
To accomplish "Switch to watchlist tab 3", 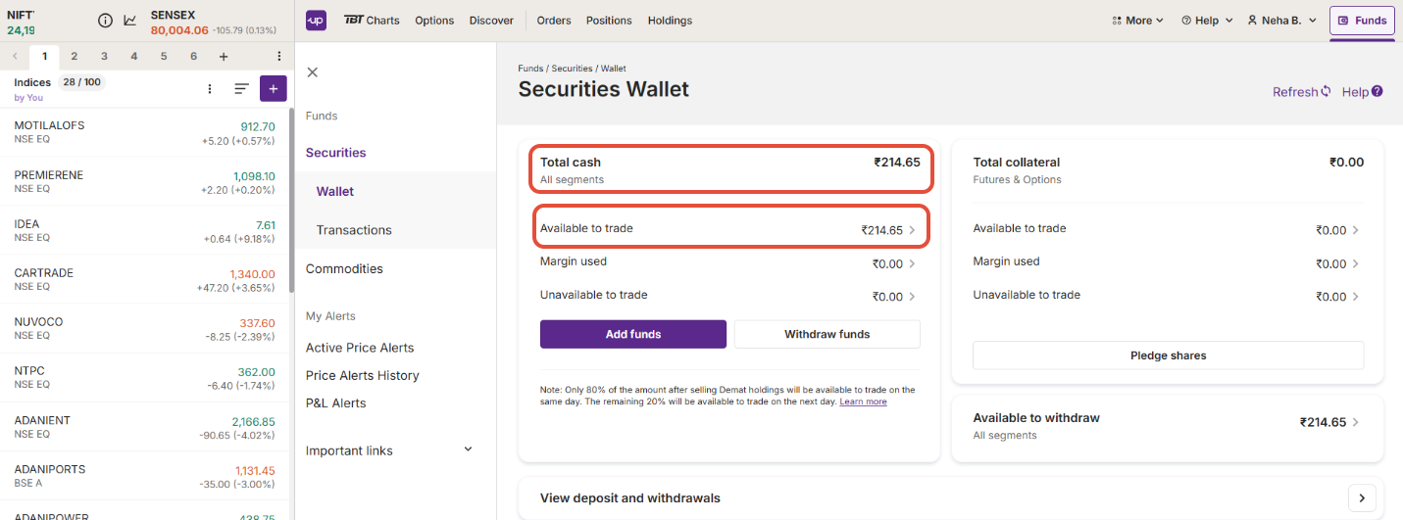I will (x=104, y=56).
